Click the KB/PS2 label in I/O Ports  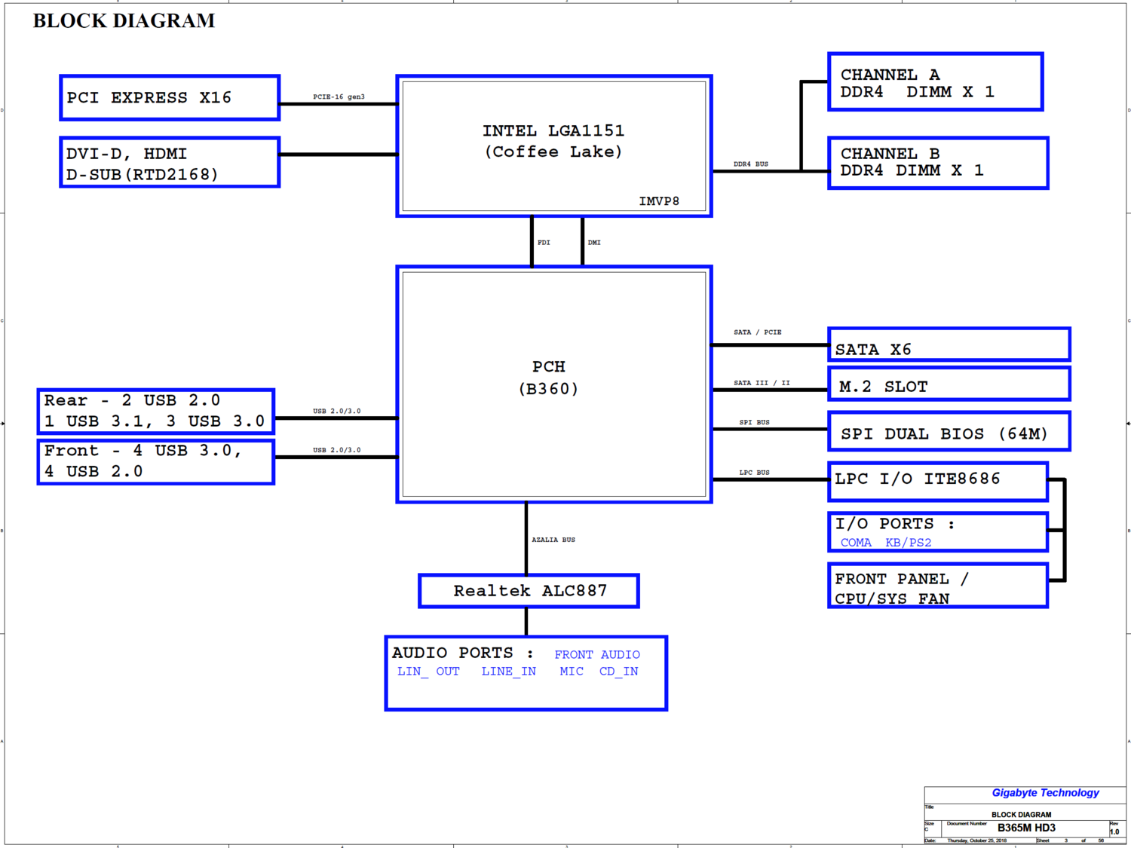(908, 543)
